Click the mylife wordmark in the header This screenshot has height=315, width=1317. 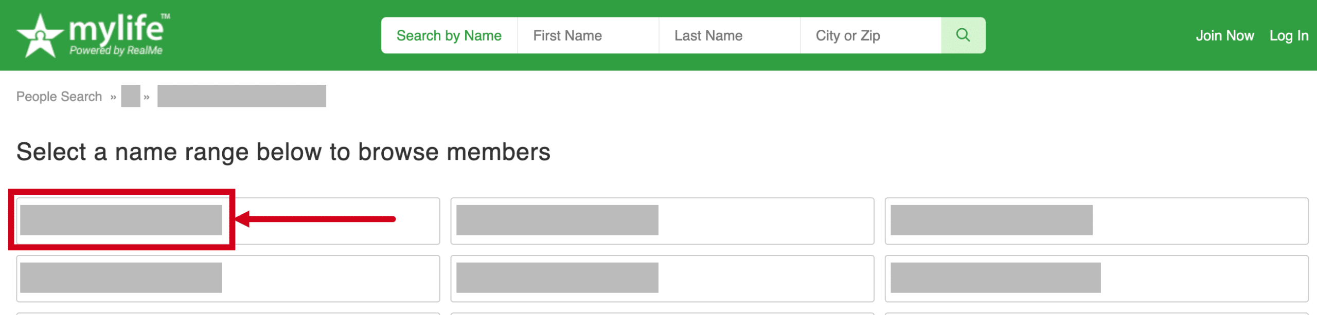click(117, 29)
